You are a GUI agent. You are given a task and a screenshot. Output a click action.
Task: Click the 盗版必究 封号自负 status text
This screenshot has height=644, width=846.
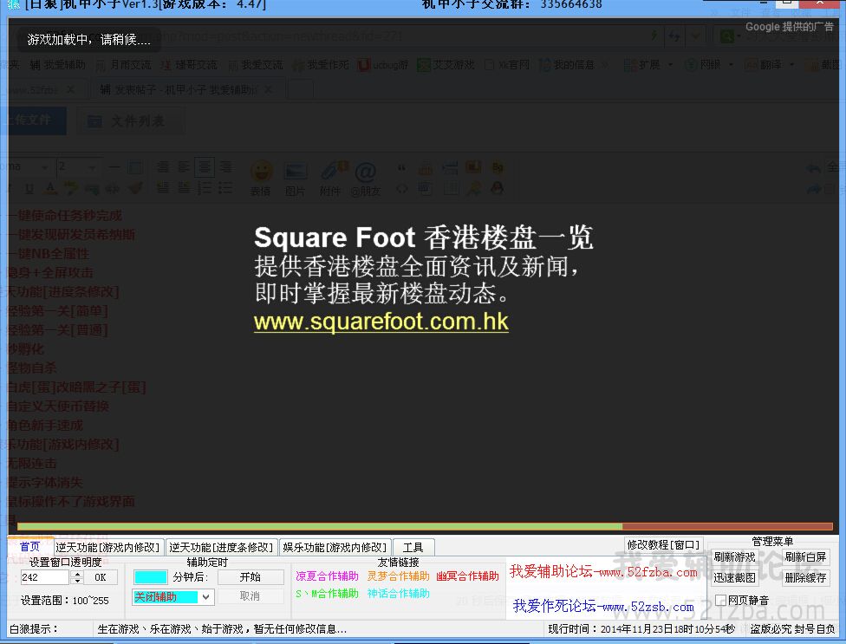click(x=792, y=629)
